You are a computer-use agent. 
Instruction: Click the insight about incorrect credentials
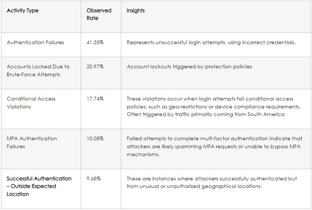tap(211, 42)
